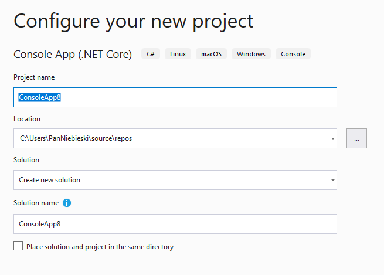
Task: Expand the Solution dropdown arrow
Action: [x=333, y=180]
